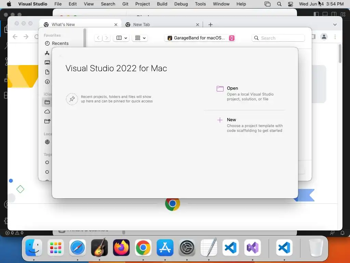The width and height of the screenshot is (350, 263).
Task: Open System Settings from the Dock
Action: click(187, 248)
